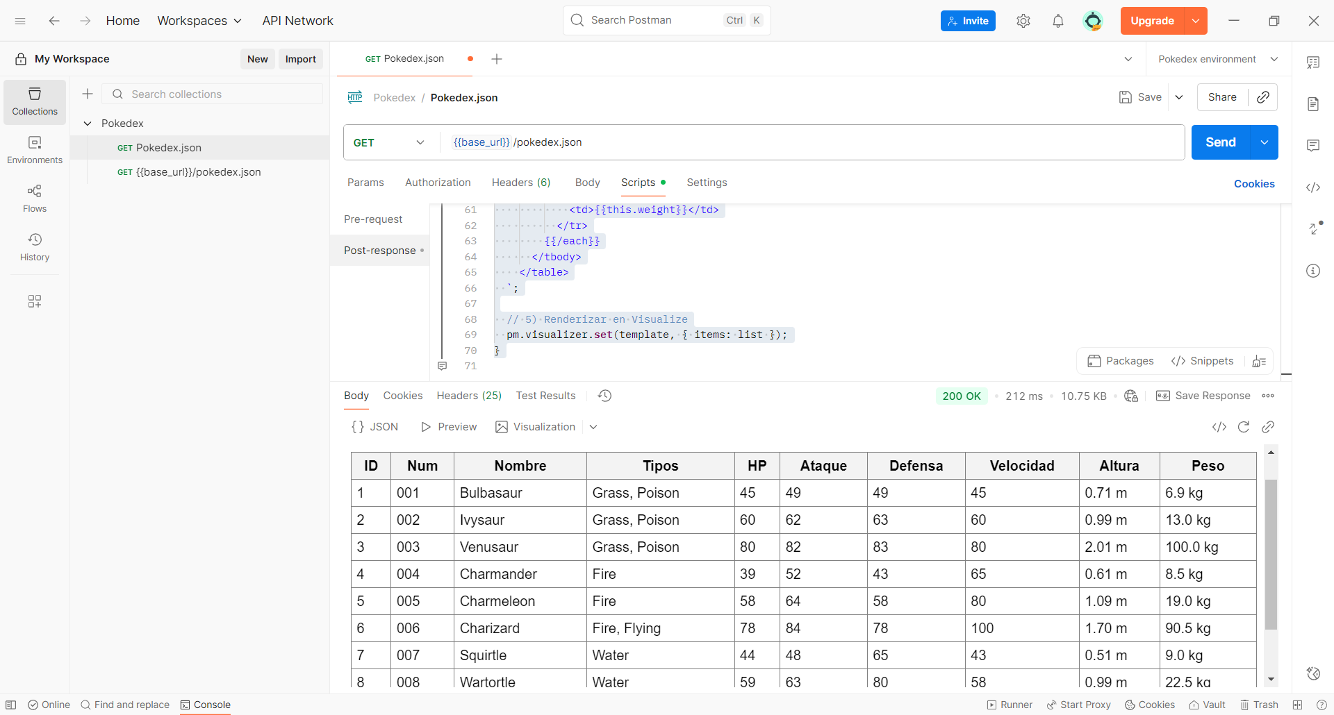Open the code snippet icon in right sidebar
The width and height of the screenshot is (1334, 715).
[1312, 187]
